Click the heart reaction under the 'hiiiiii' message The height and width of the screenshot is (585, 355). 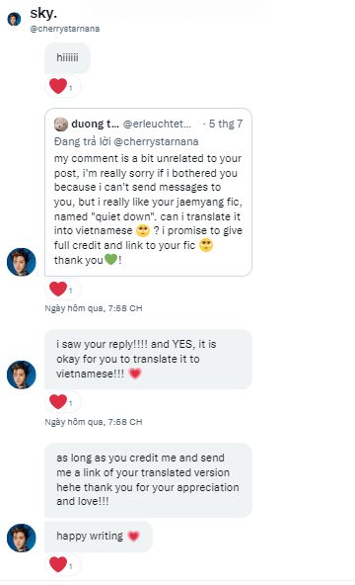pos(62,87)
